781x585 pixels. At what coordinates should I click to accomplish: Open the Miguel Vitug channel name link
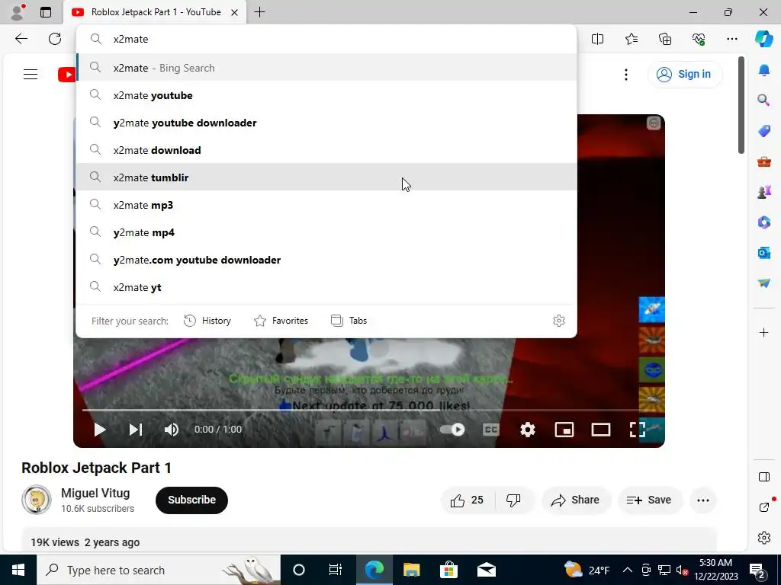coord(95,493)
